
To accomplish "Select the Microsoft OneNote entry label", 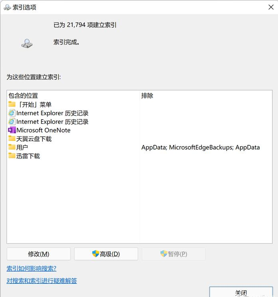I will pyautogui.click(x=43, y=130).
